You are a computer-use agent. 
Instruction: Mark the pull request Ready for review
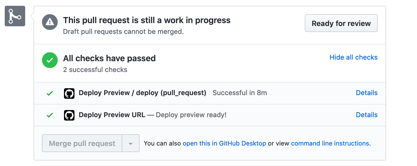(341, 23)
